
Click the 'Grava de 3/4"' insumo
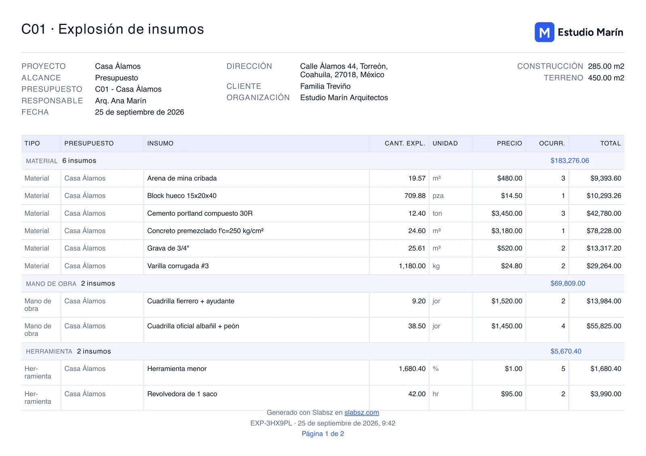(x=168, y=248)
